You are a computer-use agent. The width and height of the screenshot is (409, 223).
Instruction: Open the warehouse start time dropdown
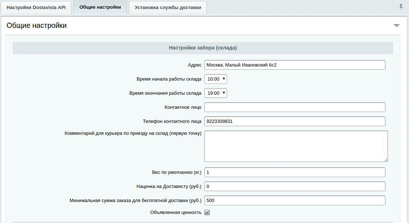click(216, 79)
